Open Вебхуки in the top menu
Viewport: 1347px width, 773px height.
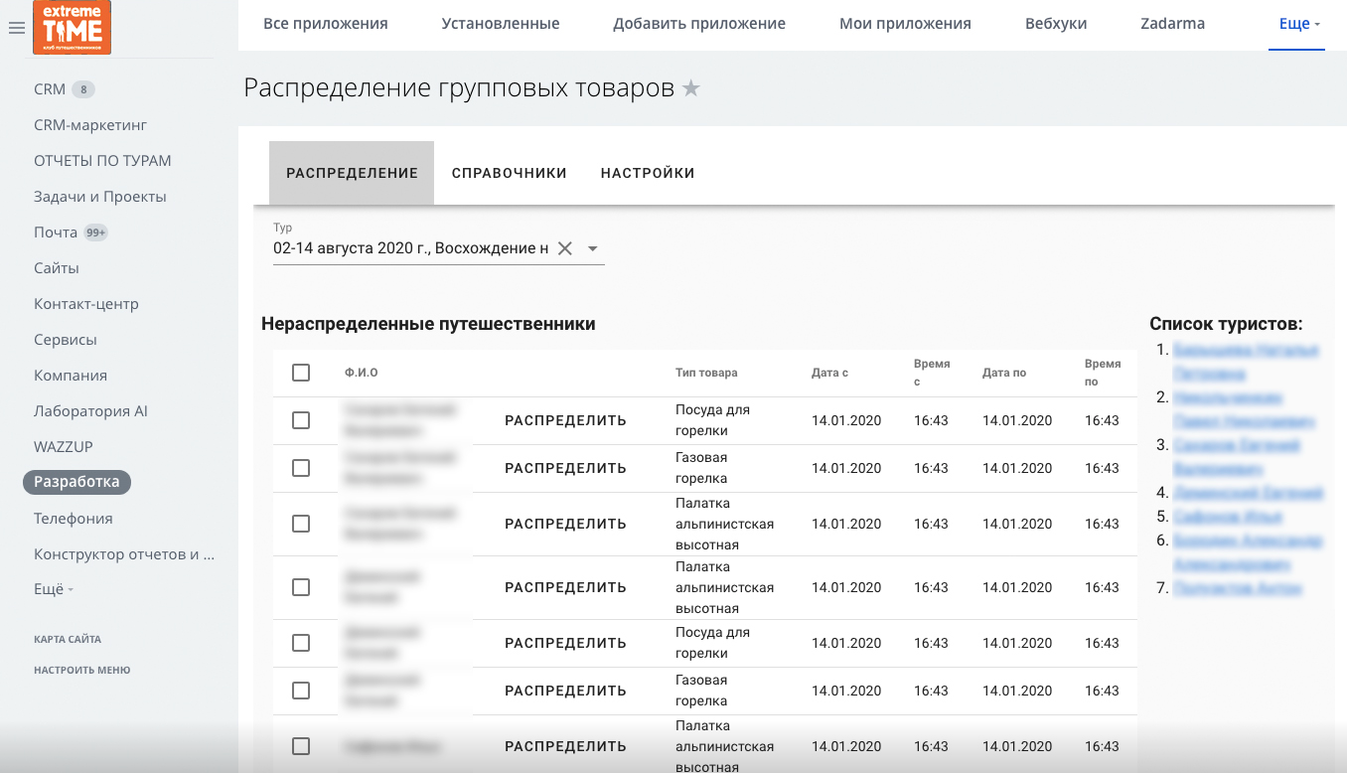(x=1056, y=24)
